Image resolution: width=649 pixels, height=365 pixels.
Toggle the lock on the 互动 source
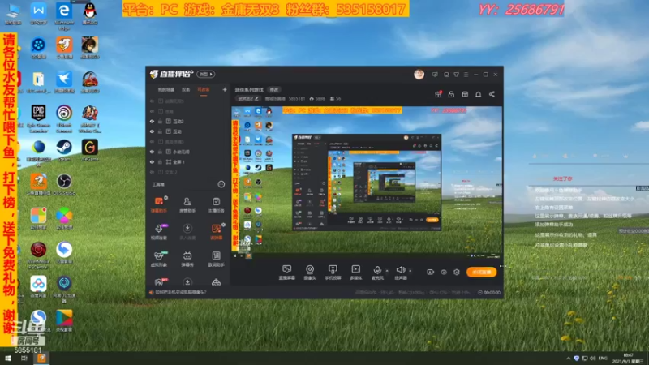coord(160,131)
